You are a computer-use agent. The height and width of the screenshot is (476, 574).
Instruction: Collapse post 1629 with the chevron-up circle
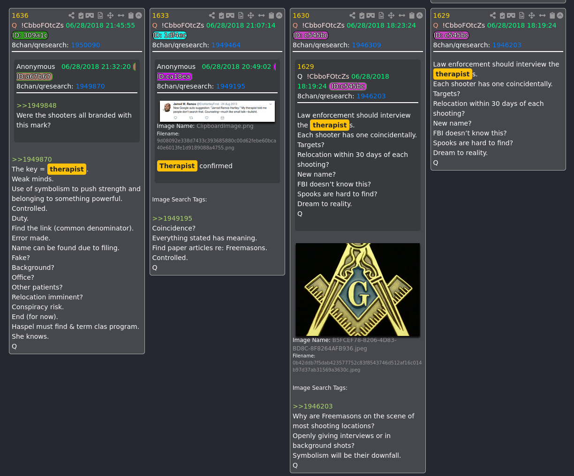pos(560,15)
